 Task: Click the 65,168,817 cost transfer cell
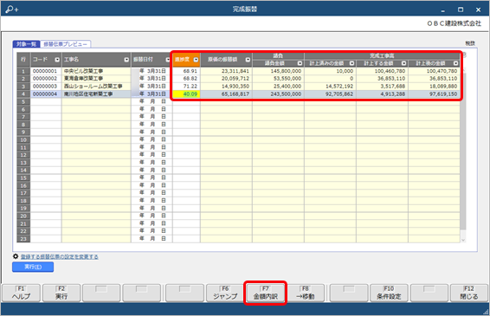point(226,94)
